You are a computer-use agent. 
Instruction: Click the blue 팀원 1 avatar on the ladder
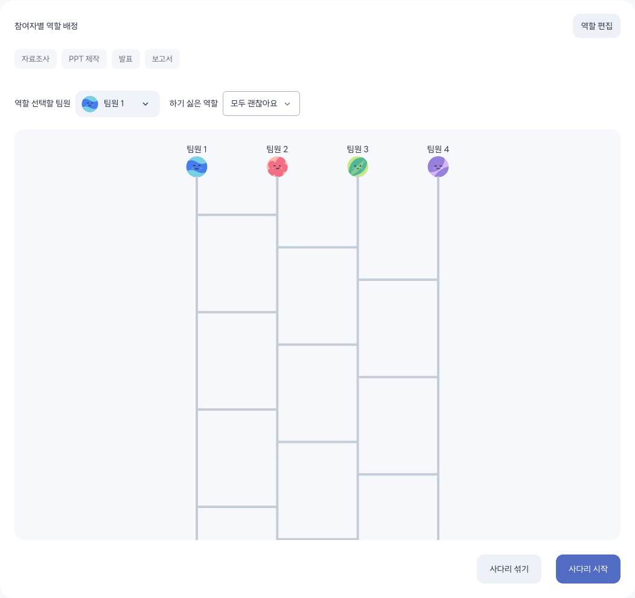coord(197,167)
